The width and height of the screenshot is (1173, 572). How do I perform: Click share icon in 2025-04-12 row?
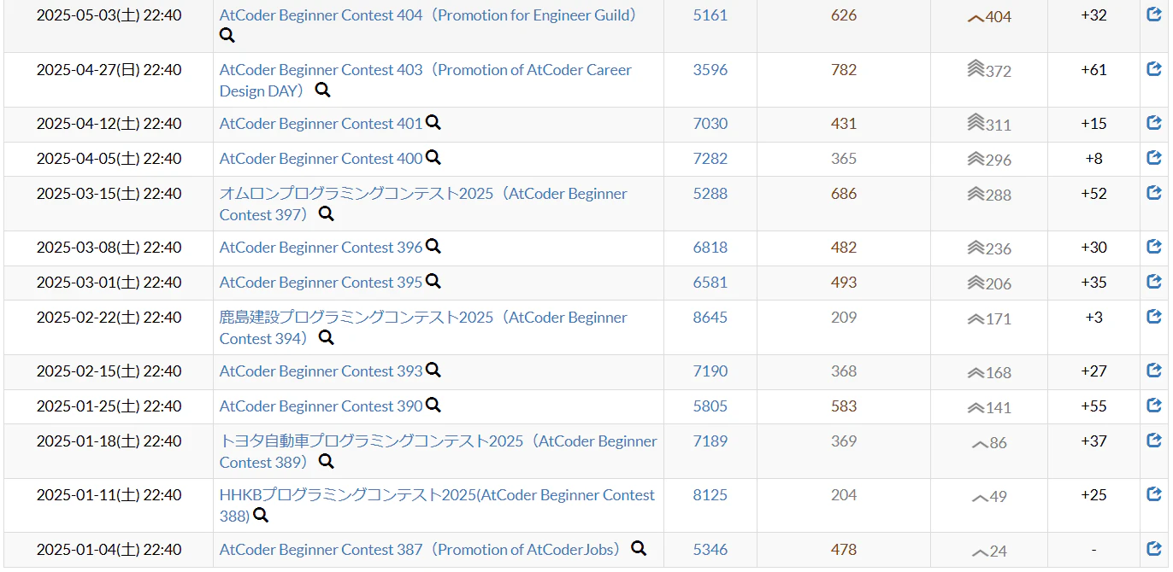[x=1154, y=123]
